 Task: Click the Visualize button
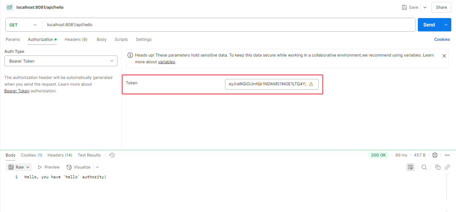pyautogui.click(x=79, y=167)
